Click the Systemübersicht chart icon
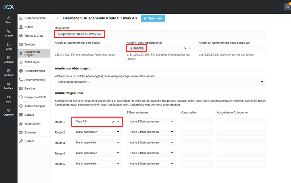 click(x=21, y=18)
